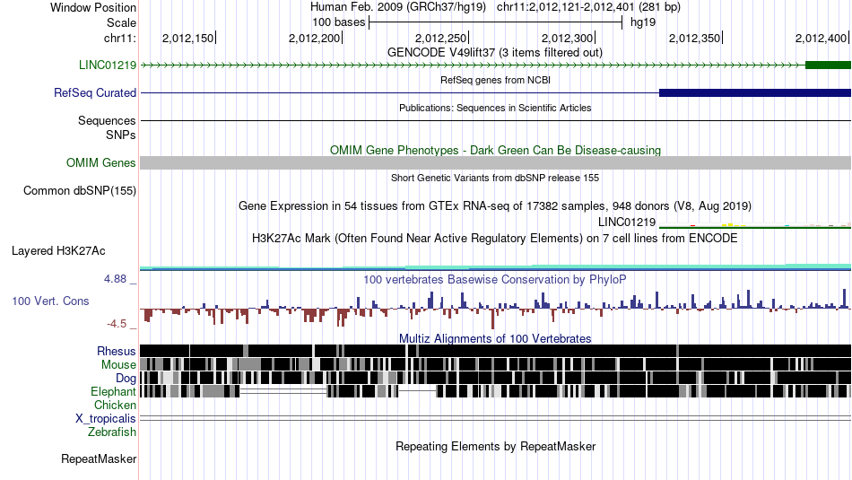Select the X_tropicalis alignment row label
The width and height of the screenshot is (852, 480).
106,419
